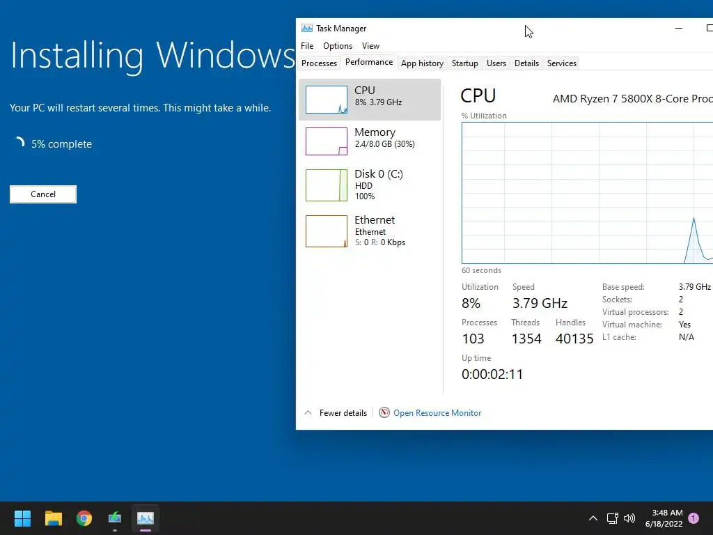The width and height of the screenshot is (713, 535).
Task: Click the L1 cache N/A value
Action: (686, 337)
